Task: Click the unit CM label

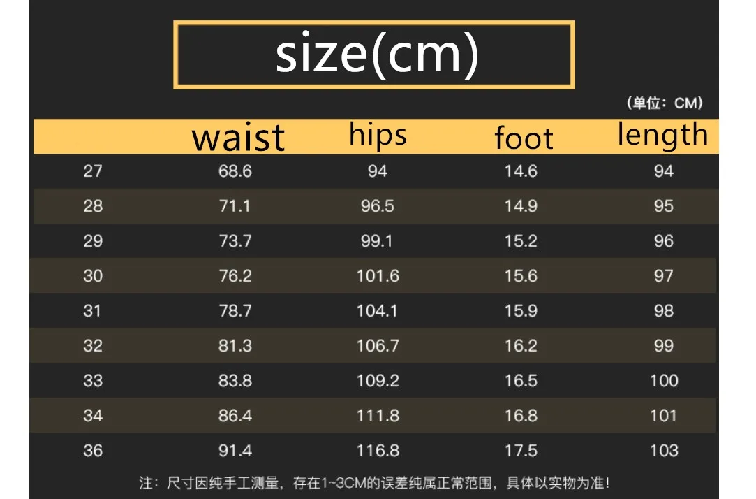Action: pos(664,103)
